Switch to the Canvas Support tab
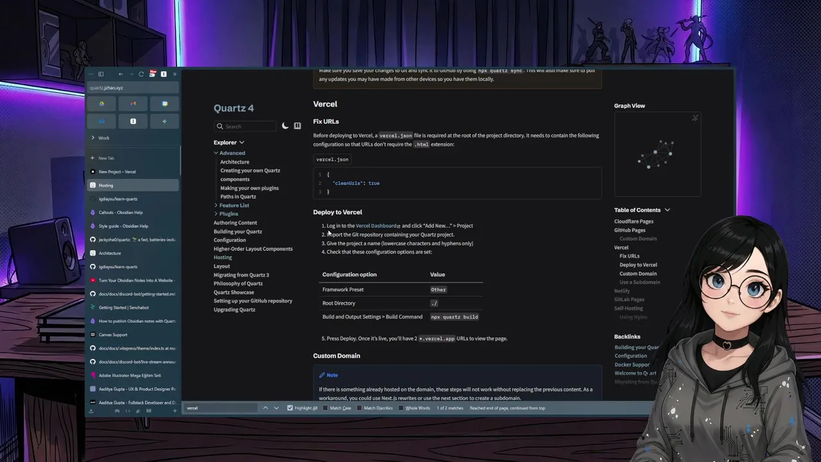 pos(133,334)
